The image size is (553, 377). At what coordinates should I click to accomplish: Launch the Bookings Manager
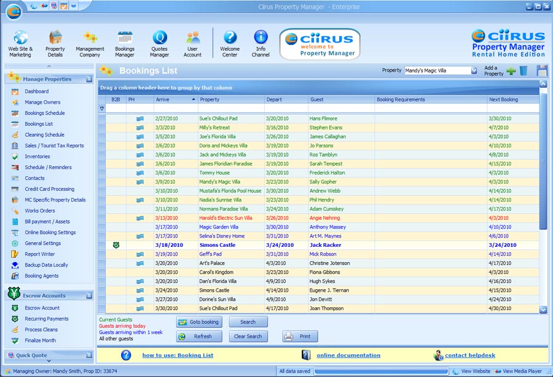(125, 44)
